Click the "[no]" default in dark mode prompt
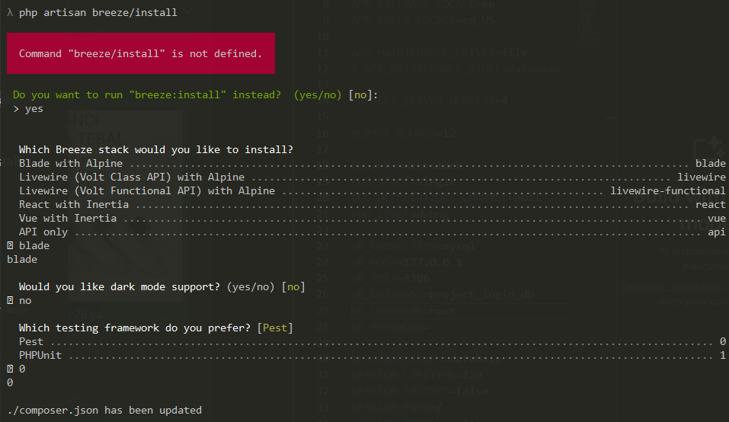Screen dimensions: 729x422 pyautogui.click(x=293, y=287)
